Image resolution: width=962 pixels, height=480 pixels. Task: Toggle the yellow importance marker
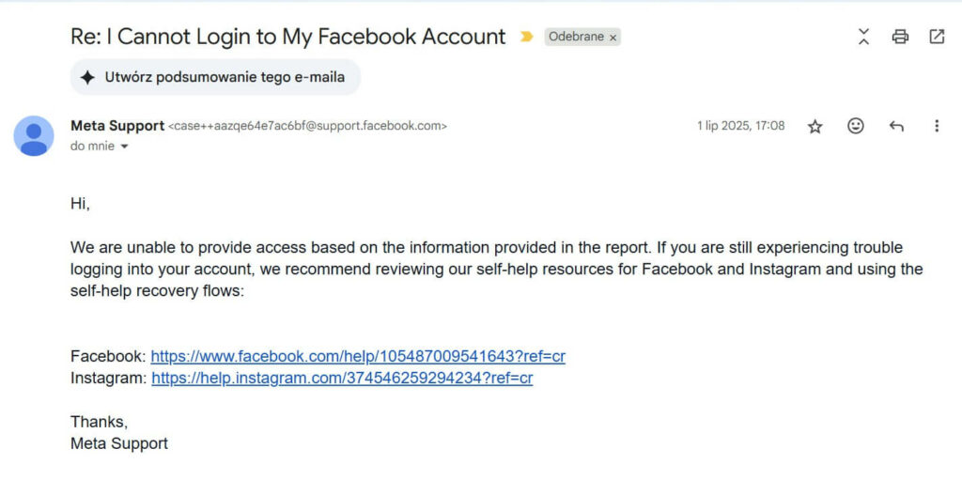point(526,37)
